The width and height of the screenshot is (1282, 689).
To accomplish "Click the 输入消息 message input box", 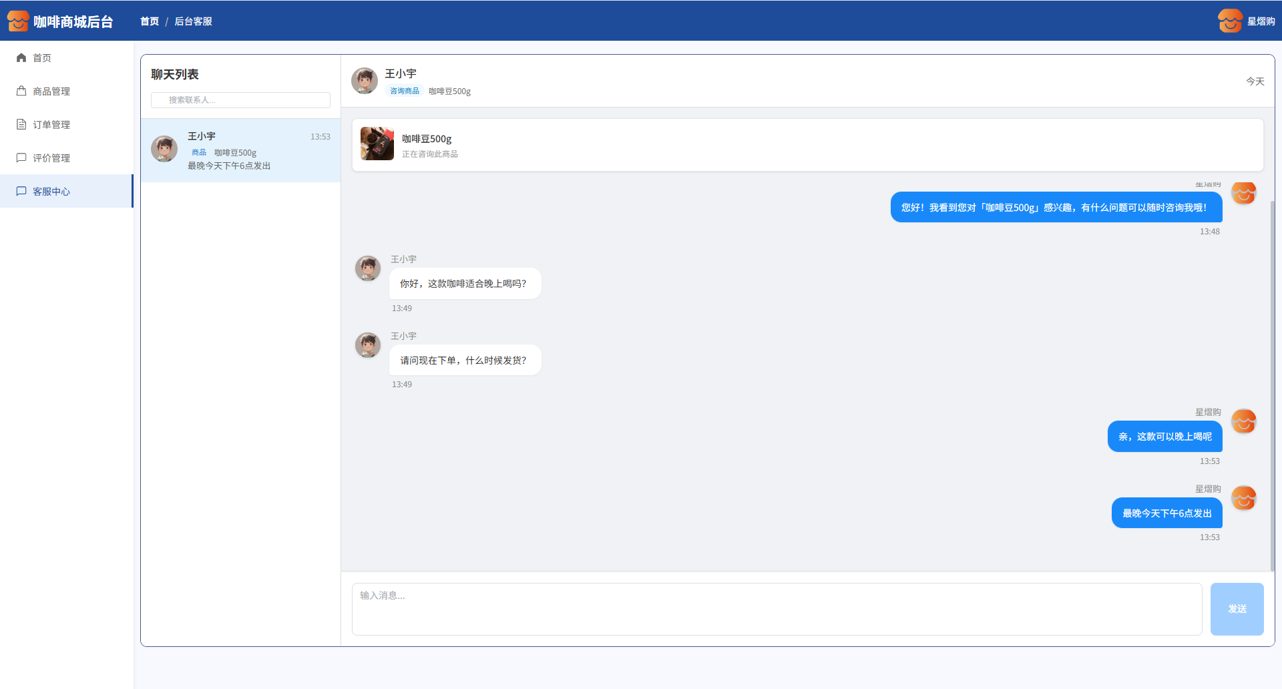I will (777, 609).
